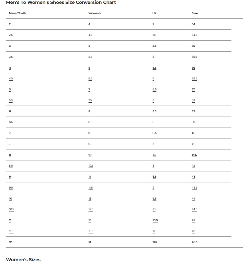Select Euro size 34.5 link
This screenshot has height=267, width=243.
click(194, 35)
